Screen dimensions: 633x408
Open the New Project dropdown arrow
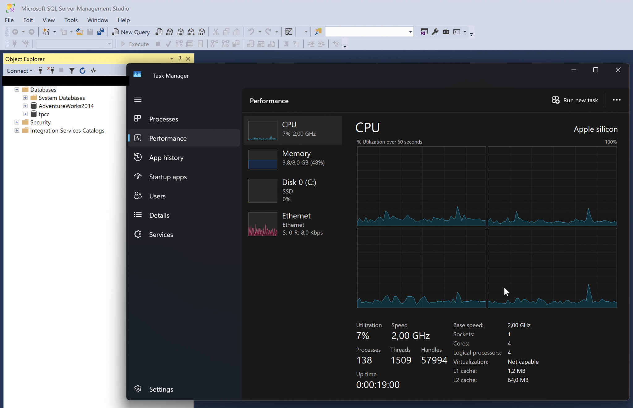point(55,32)
